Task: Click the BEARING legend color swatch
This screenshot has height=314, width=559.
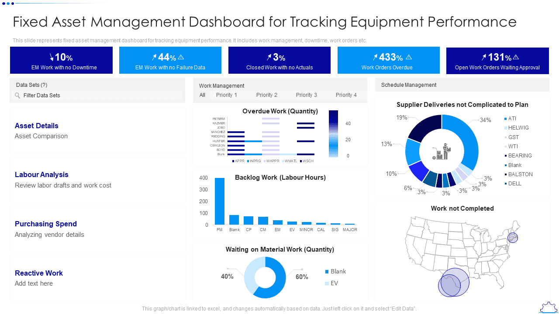Action: (506, 156)
